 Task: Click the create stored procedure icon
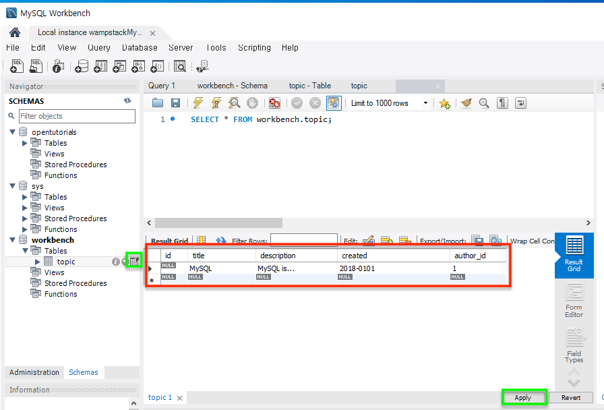(138, 66)
